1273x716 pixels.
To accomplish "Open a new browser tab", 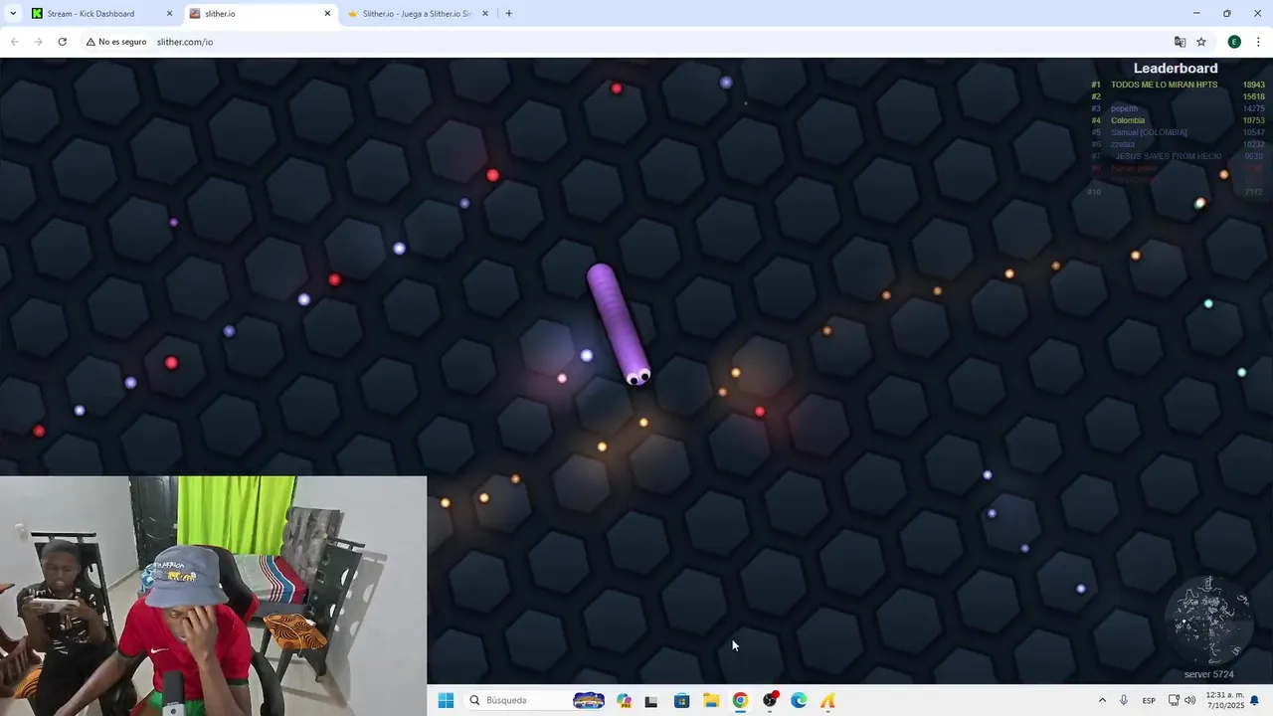I will click(x=509, y=14).
